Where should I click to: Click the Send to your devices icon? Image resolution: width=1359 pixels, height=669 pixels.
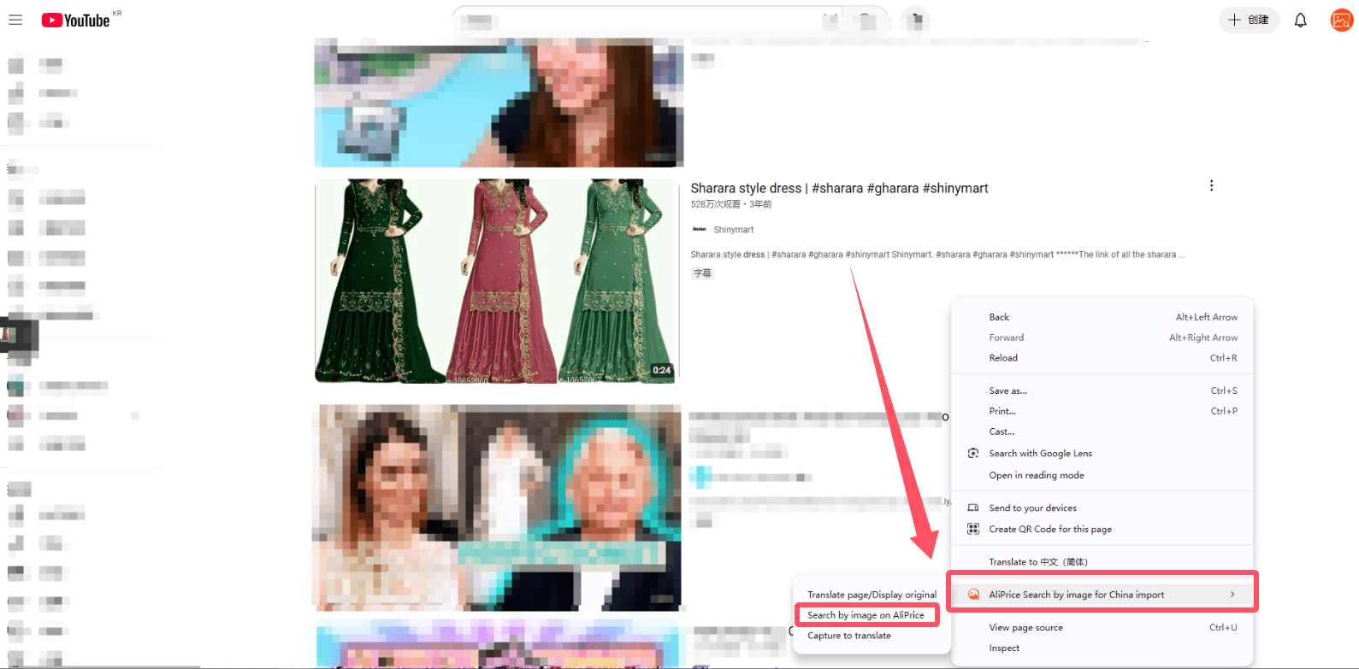tap(972, 508)
